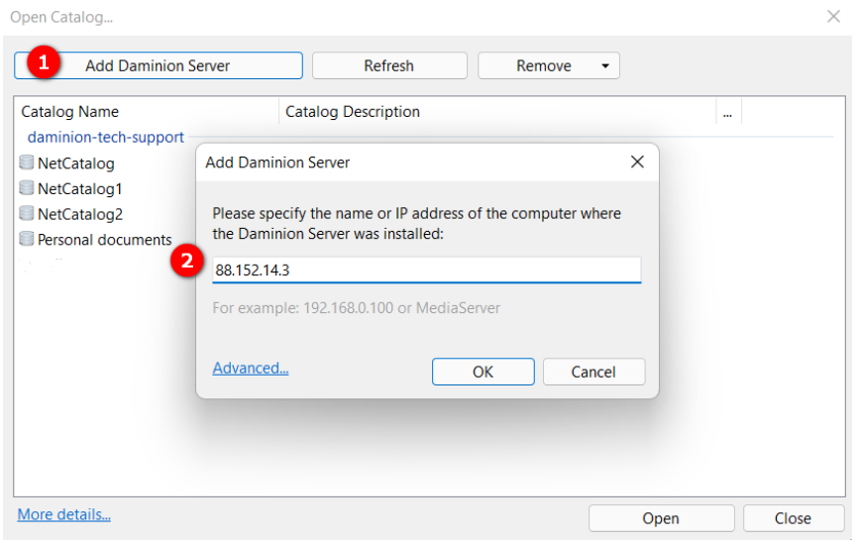The width and height of the screenshot is (859, 545).
Task: Click the ellipsis column header
Action: 727,113
